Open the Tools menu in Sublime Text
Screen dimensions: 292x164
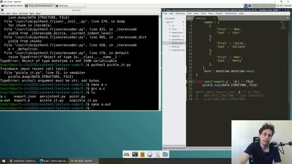tap(211, 13)
